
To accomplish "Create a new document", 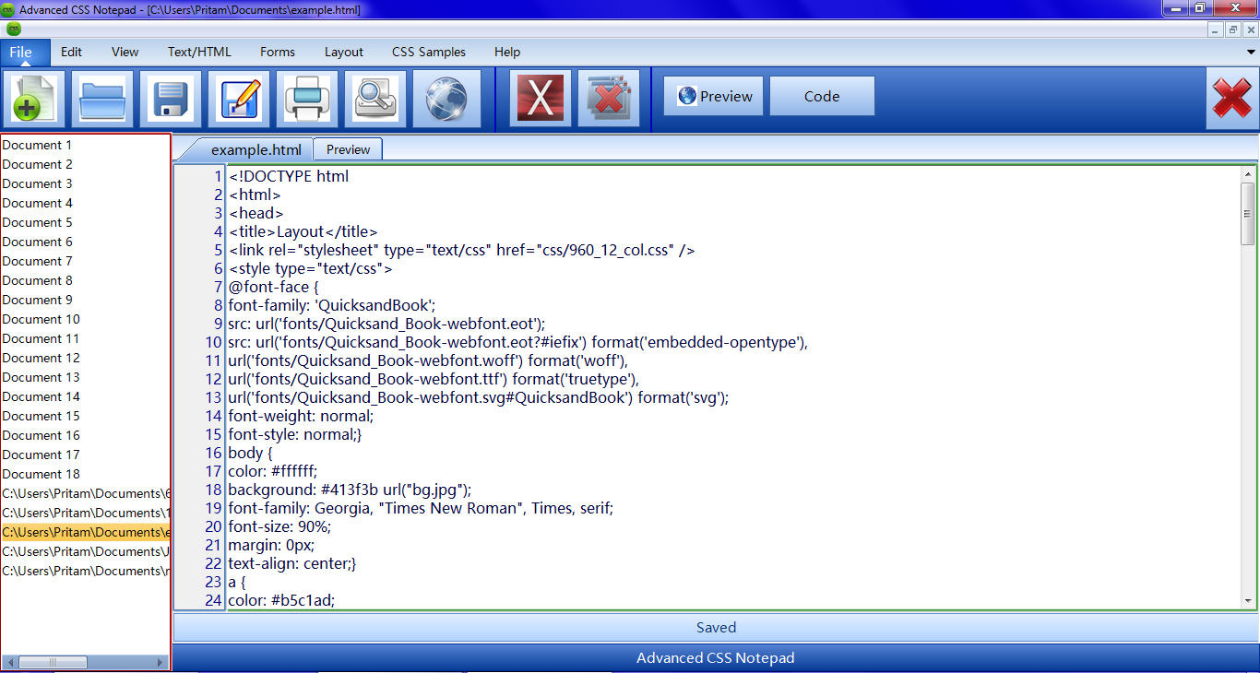I will 34,98.
